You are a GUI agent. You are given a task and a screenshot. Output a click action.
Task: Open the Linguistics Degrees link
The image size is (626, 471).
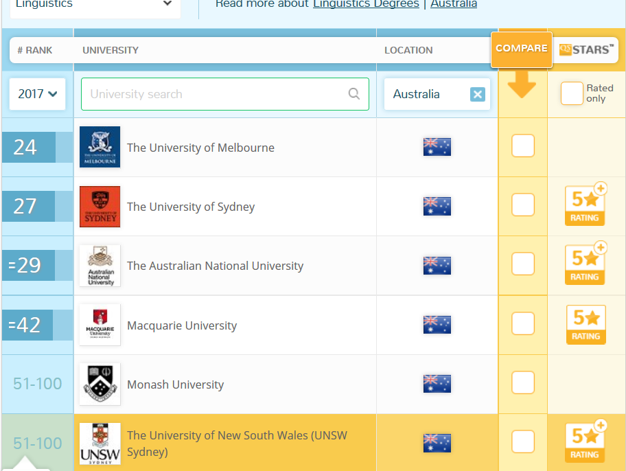366,4
